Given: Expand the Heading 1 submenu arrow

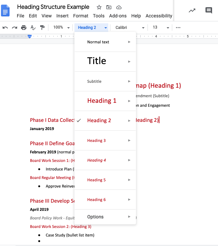Looking at the screenshot, I should pos(129,101).
